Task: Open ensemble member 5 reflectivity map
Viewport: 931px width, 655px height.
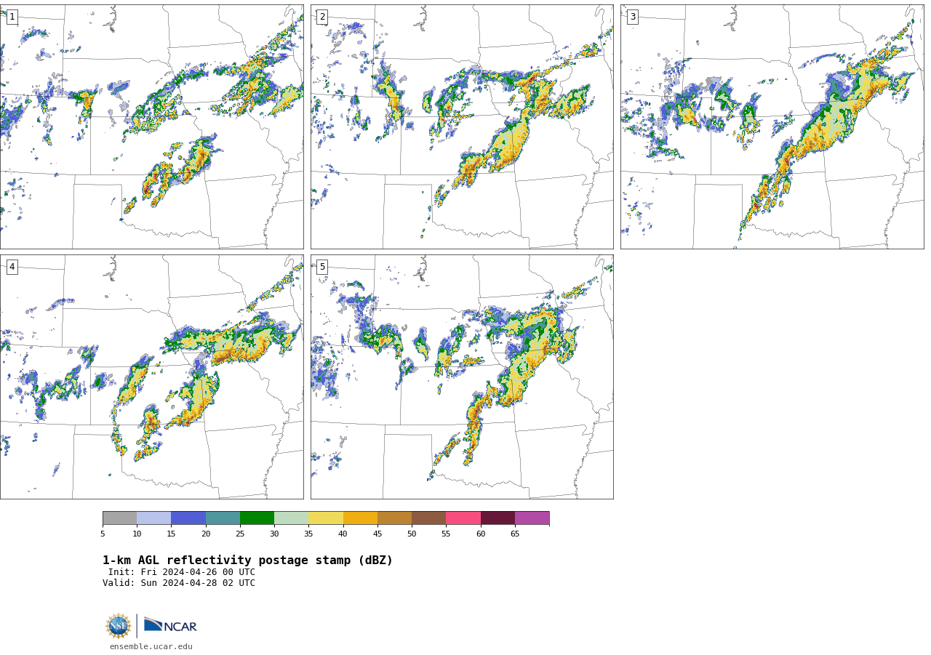Action: pyautogui.click(x=462, y=377)
